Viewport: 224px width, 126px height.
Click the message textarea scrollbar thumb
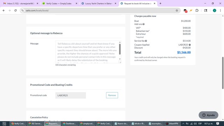[120, 49]
